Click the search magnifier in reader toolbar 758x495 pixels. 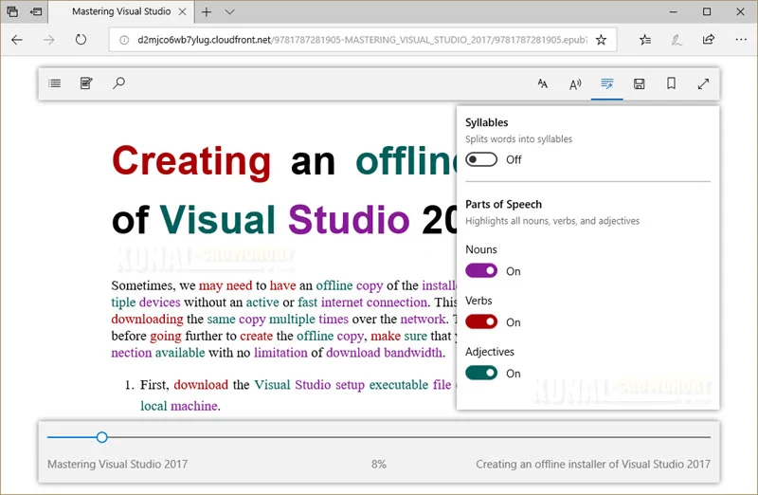point(119,83)
